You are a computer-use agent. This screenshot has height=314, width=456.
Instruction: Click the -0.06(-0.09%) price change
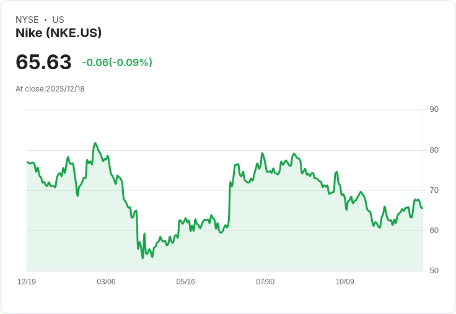117,62
